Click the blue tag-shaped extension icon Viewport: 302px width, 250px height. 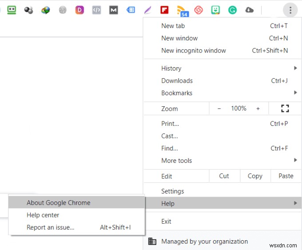pos(131,10)
